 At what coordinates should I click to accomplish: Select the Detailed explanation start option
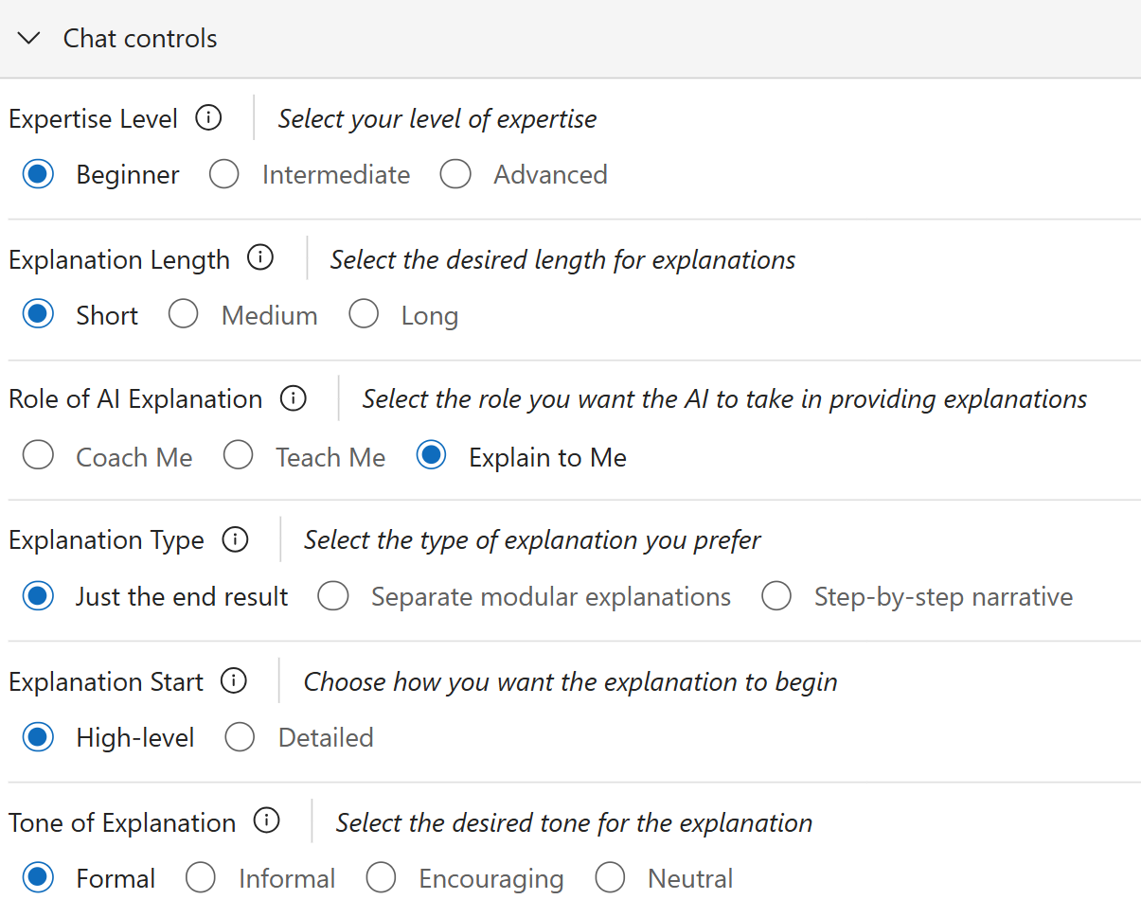(x=241, y=738)
